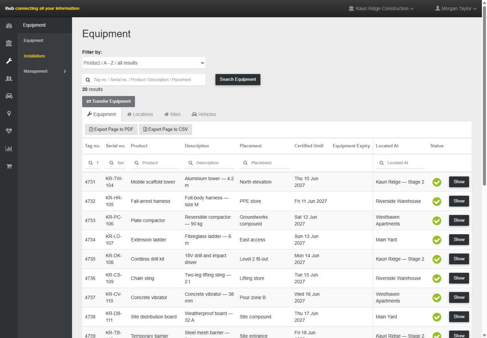This screenshot has width=487, height=338.
Task: Click green status check for tag 4737
Action: coord(437,298)
